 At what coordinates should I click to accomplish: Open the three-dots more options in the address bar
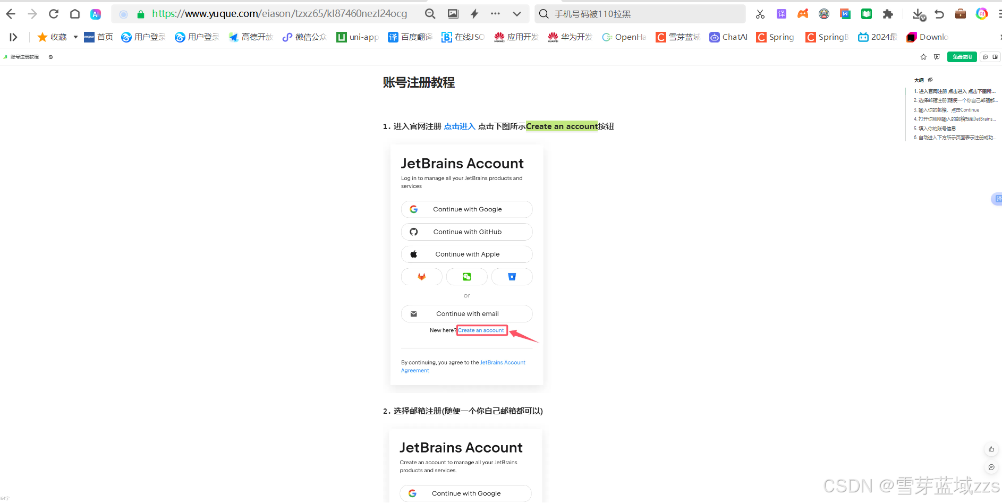tap(495, 14)
